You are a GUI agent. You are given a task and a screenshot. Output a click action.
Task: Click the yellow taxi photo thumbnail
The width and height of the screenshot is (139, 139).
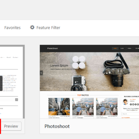(x=59, y=107)
